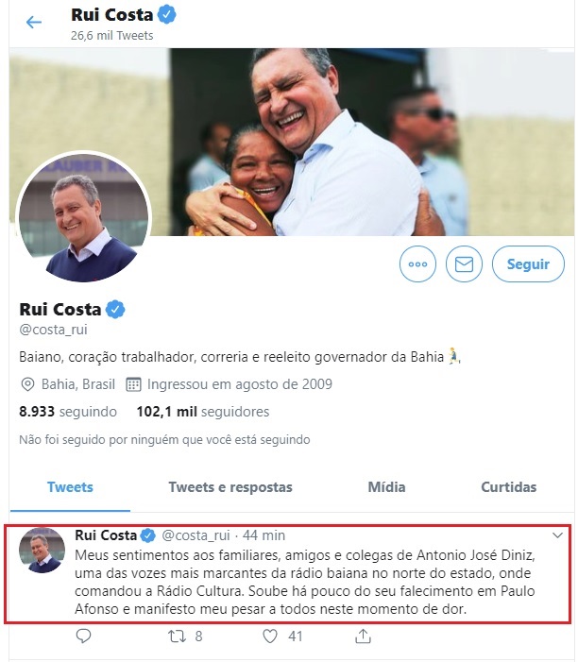This screenshot has width=578, height=662.
Task: Click the reply speech bubble icon
Action: 83,636
